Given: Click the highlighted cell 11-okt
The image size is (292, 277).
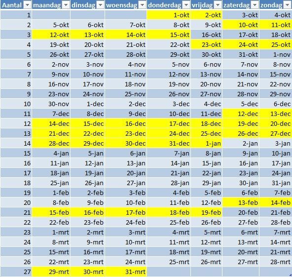Looking at the screenshot, I should [x=276, y=25].
